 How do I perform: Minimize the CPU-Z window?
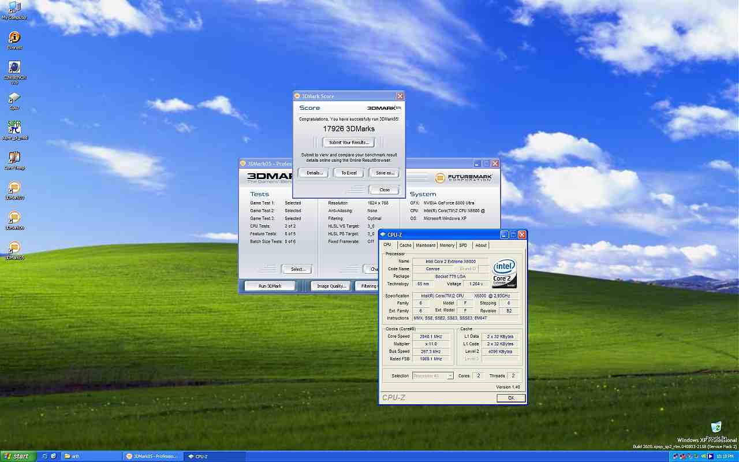(504, 234)
